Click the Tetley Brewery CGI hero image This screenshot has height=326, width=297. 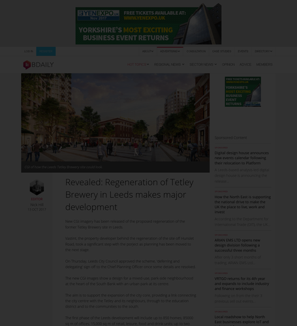(x=116, y=117)
